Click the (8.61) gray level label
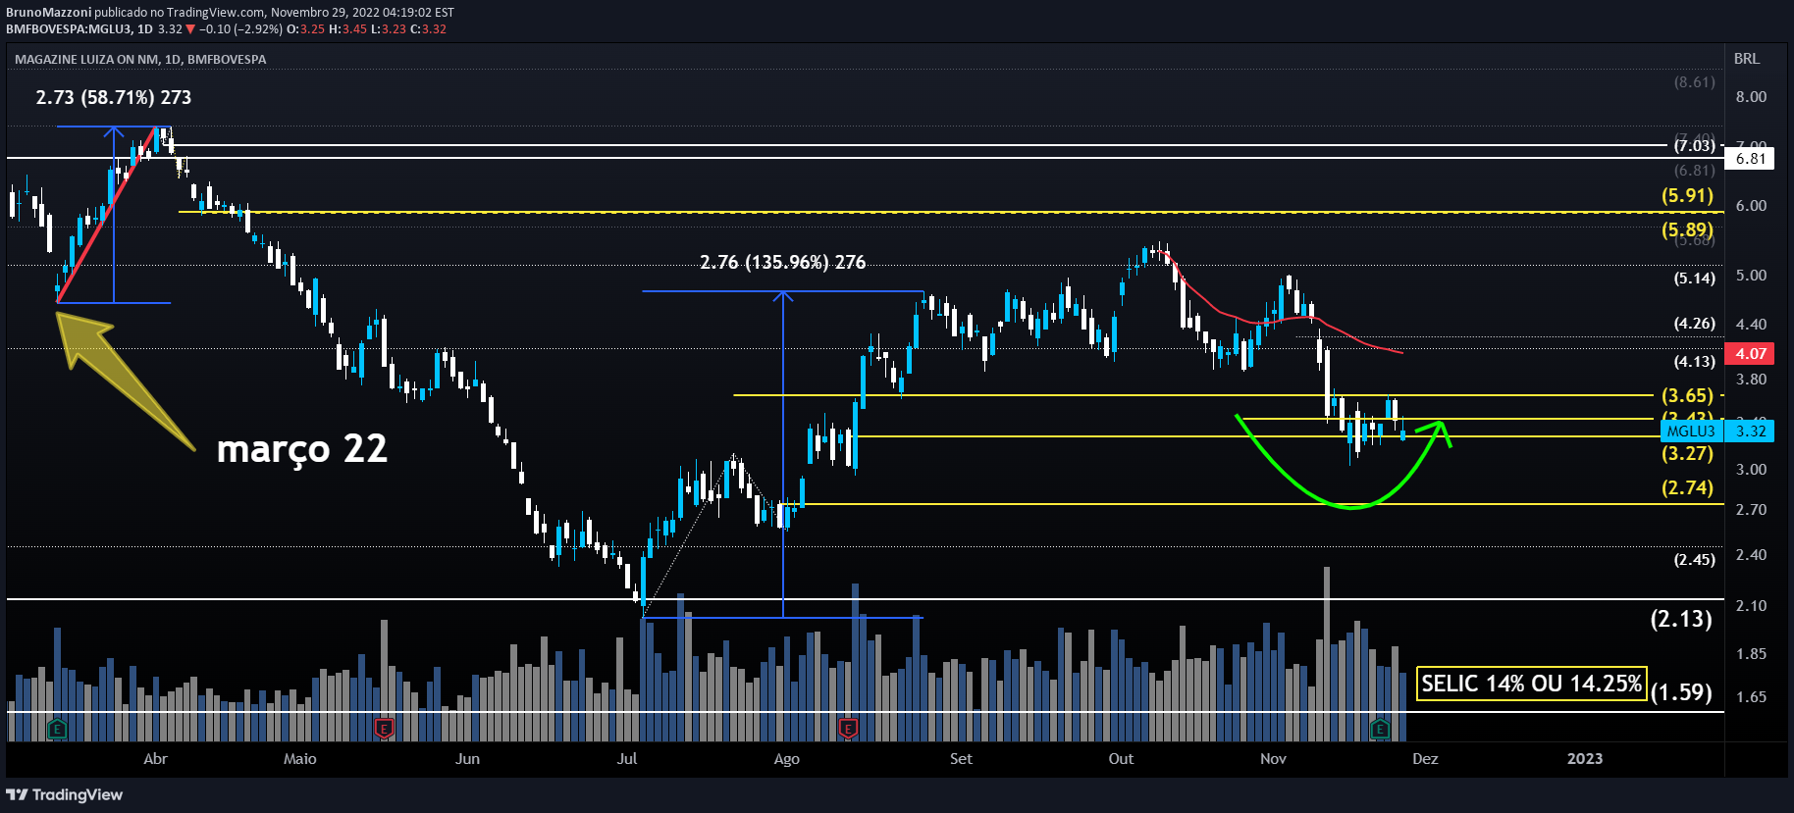1794x813 pixels. click(x=1695, y=82)
